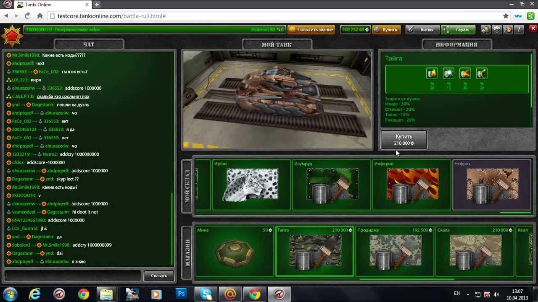Click the EN language indicator
The width and height of the screenshot is (538, 302).
tap(457, 294)
